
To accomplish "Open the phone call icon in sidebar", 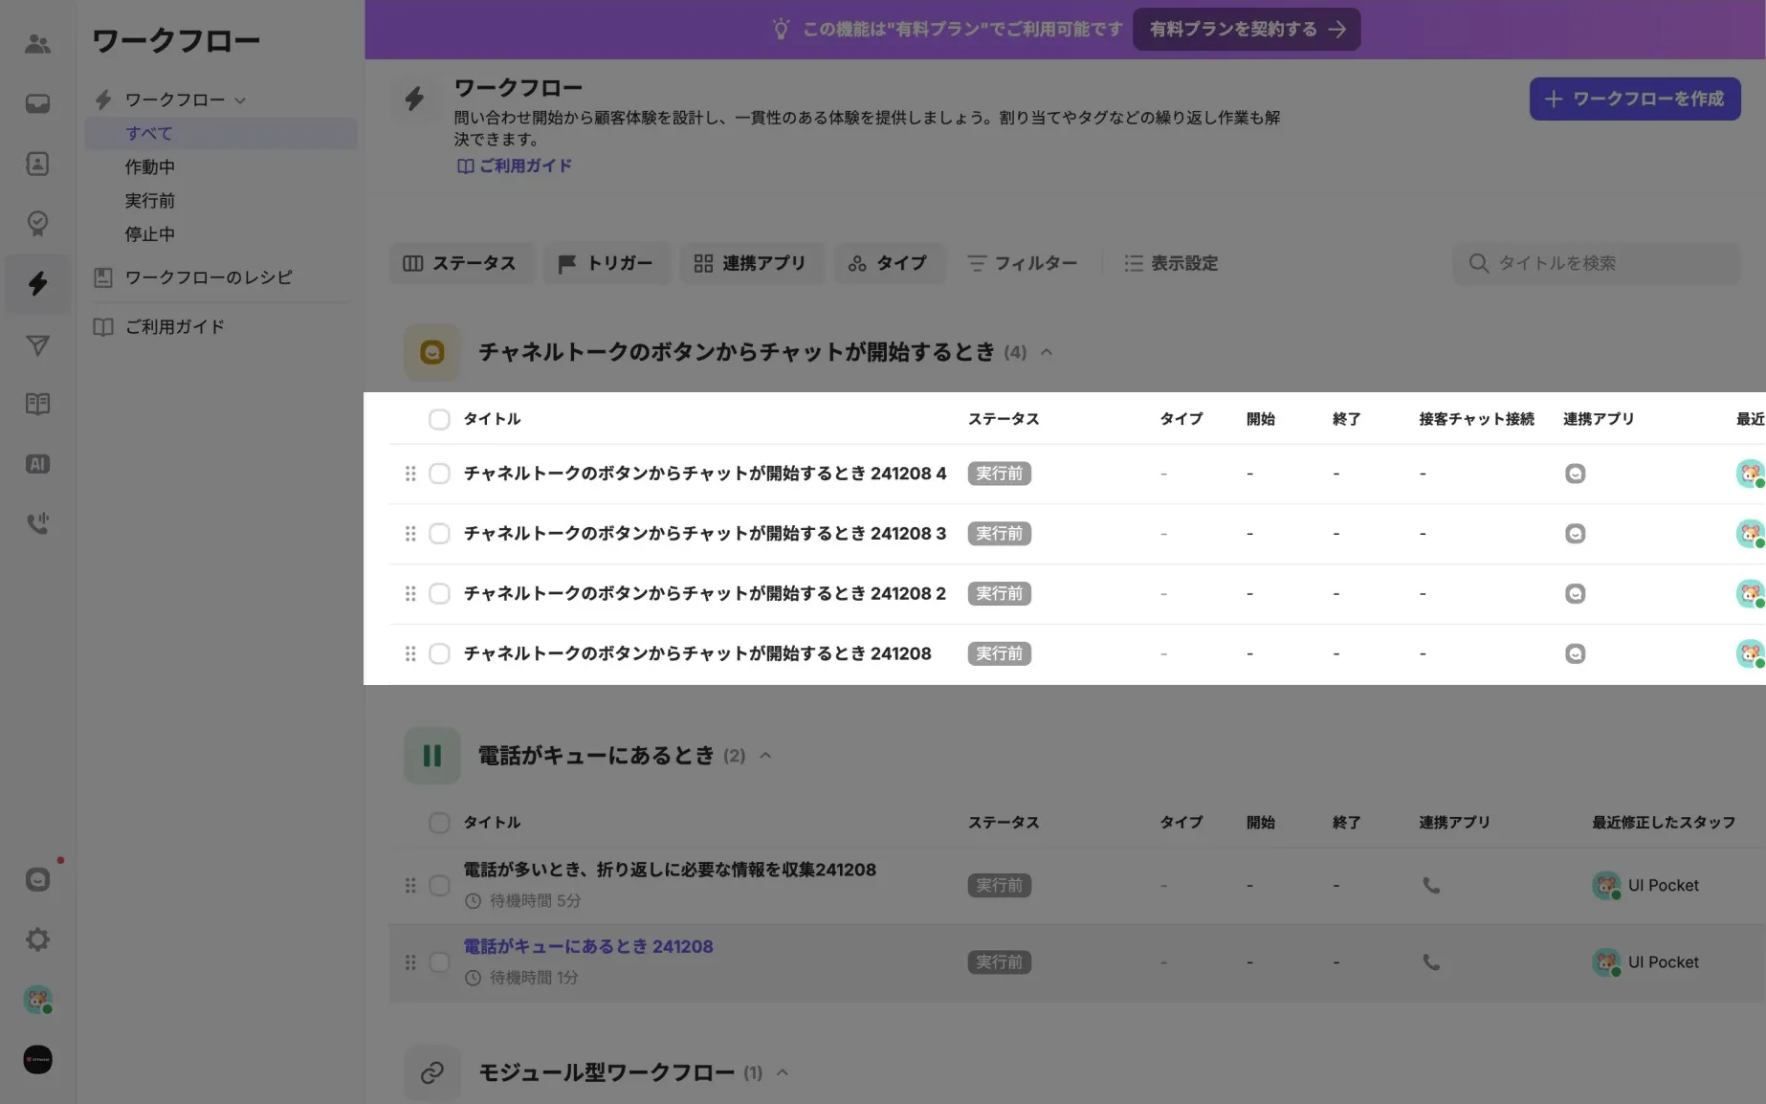I will tap(38, 522).
